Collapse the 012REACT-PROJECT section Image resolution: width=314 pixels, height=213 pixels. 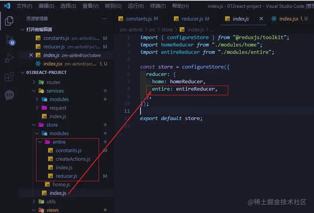click(23, 72)
